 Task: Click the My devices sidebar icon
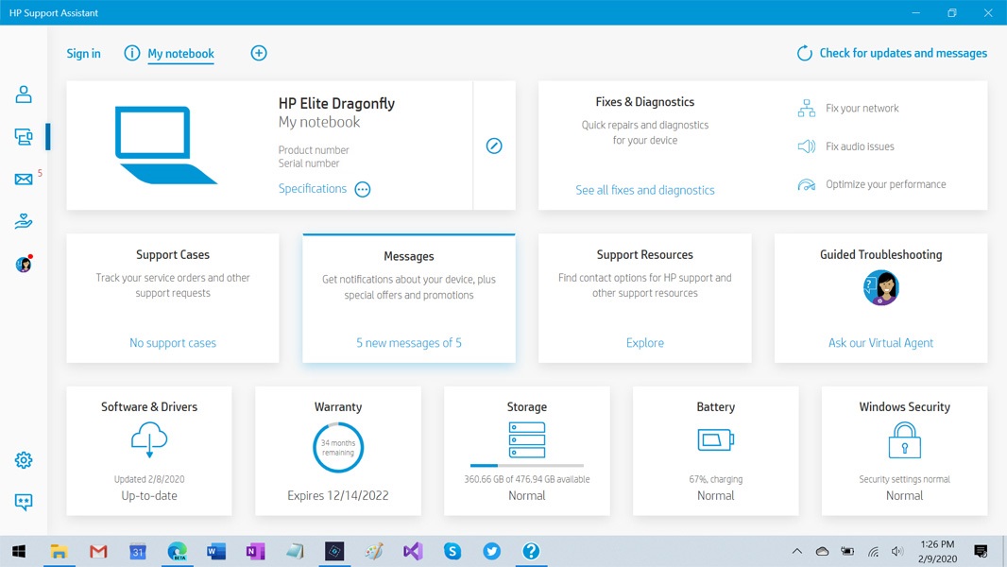click(x=24, y=137)
